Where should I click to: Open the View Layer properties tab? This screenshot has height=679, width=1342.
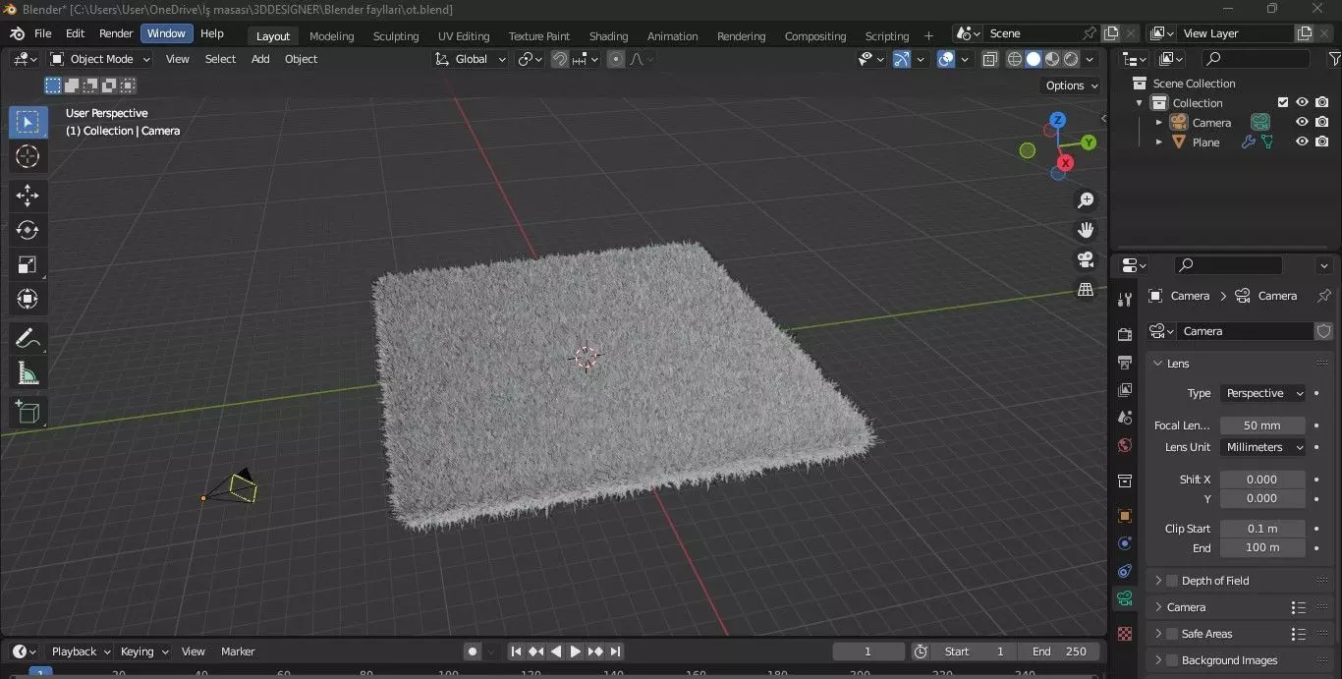1125,390
